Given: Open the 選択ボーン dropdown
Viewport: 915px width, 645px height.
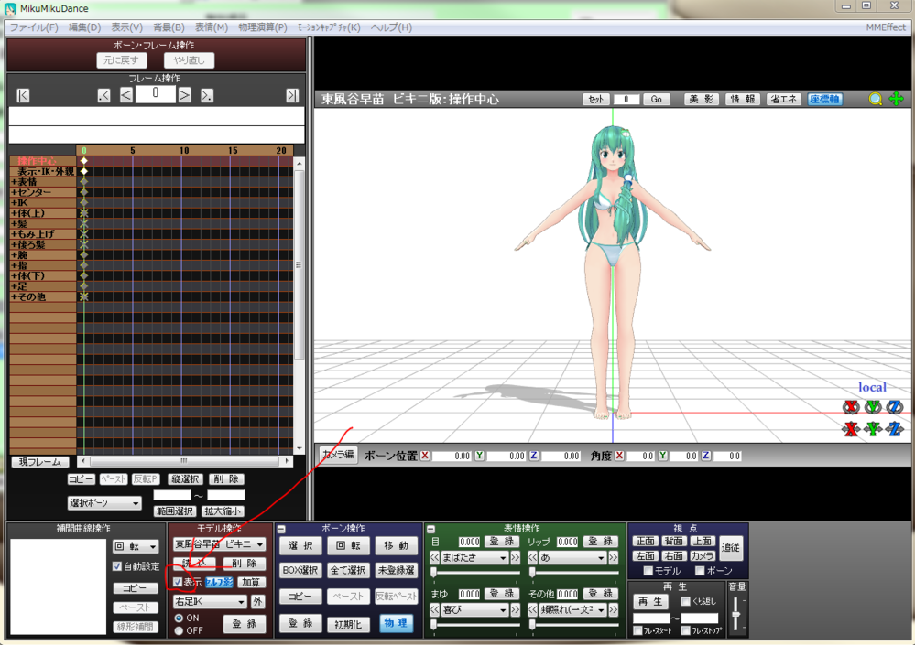Looking at the screenshot, I should pyautogui.click(x=103, y=503).
